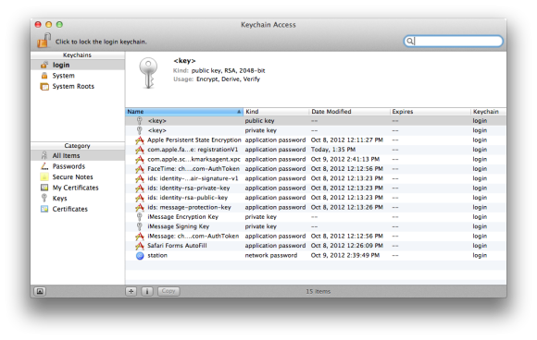Viewport: 537px width, 340px height.
Task: Select the login keychain icon
Action: point(44,65)
